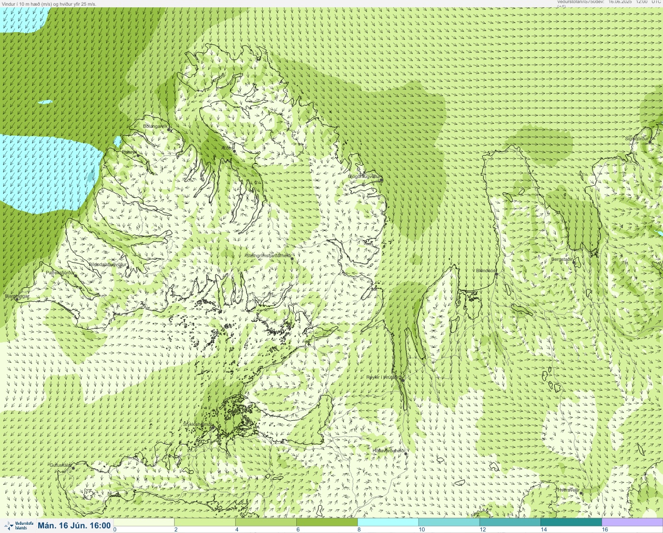Pick the 2–4 m/s light green swatch
Image resolution: width=663 pixels, height=533 pixels.
(x=205, y=522)
